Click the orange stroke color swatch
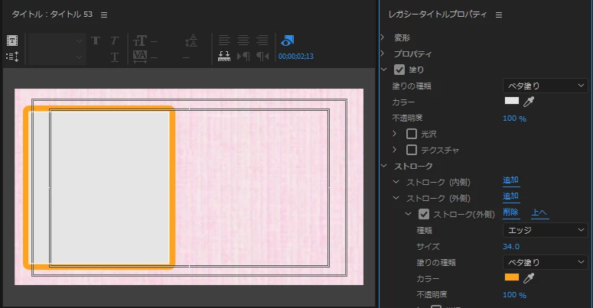This screenshot has width=593, height=308. (512, 277)
